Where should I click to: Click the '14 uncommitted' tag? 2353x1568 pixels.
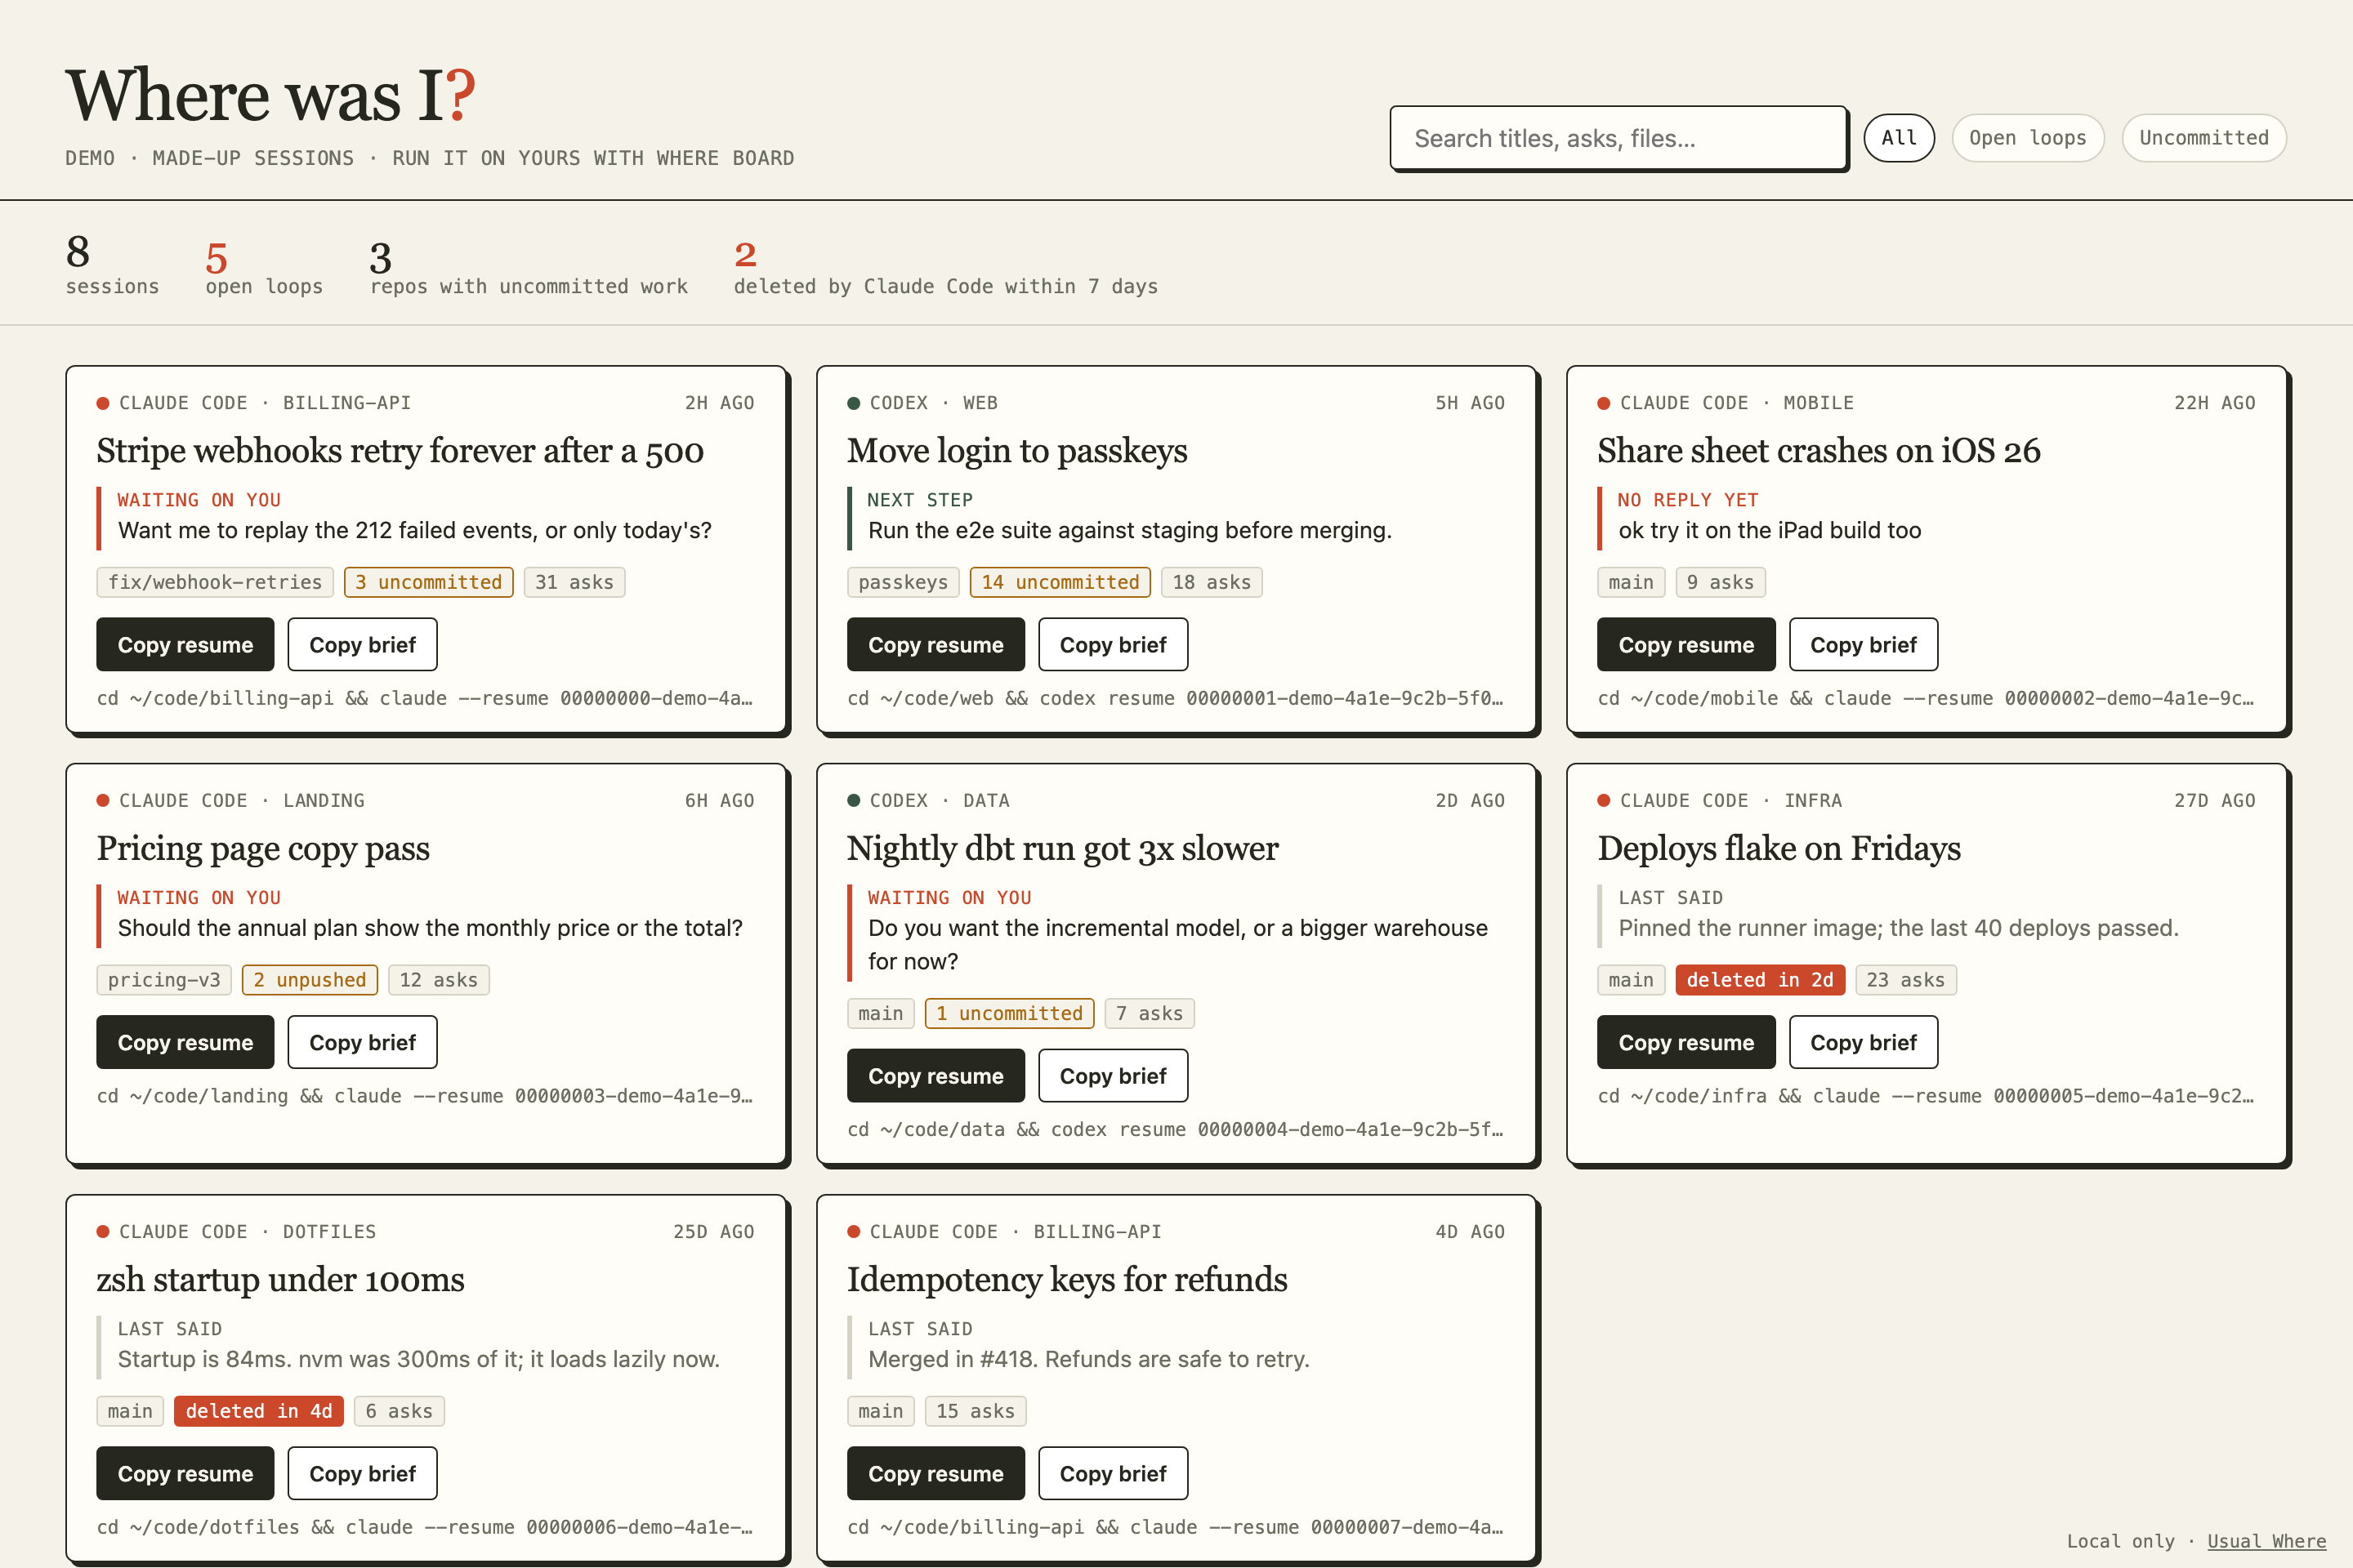point(1060,582)
